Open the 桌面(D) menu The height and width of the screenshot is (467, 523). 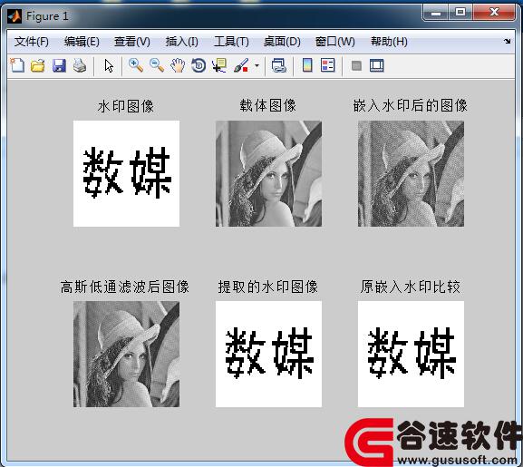click(x=282, y=42)
